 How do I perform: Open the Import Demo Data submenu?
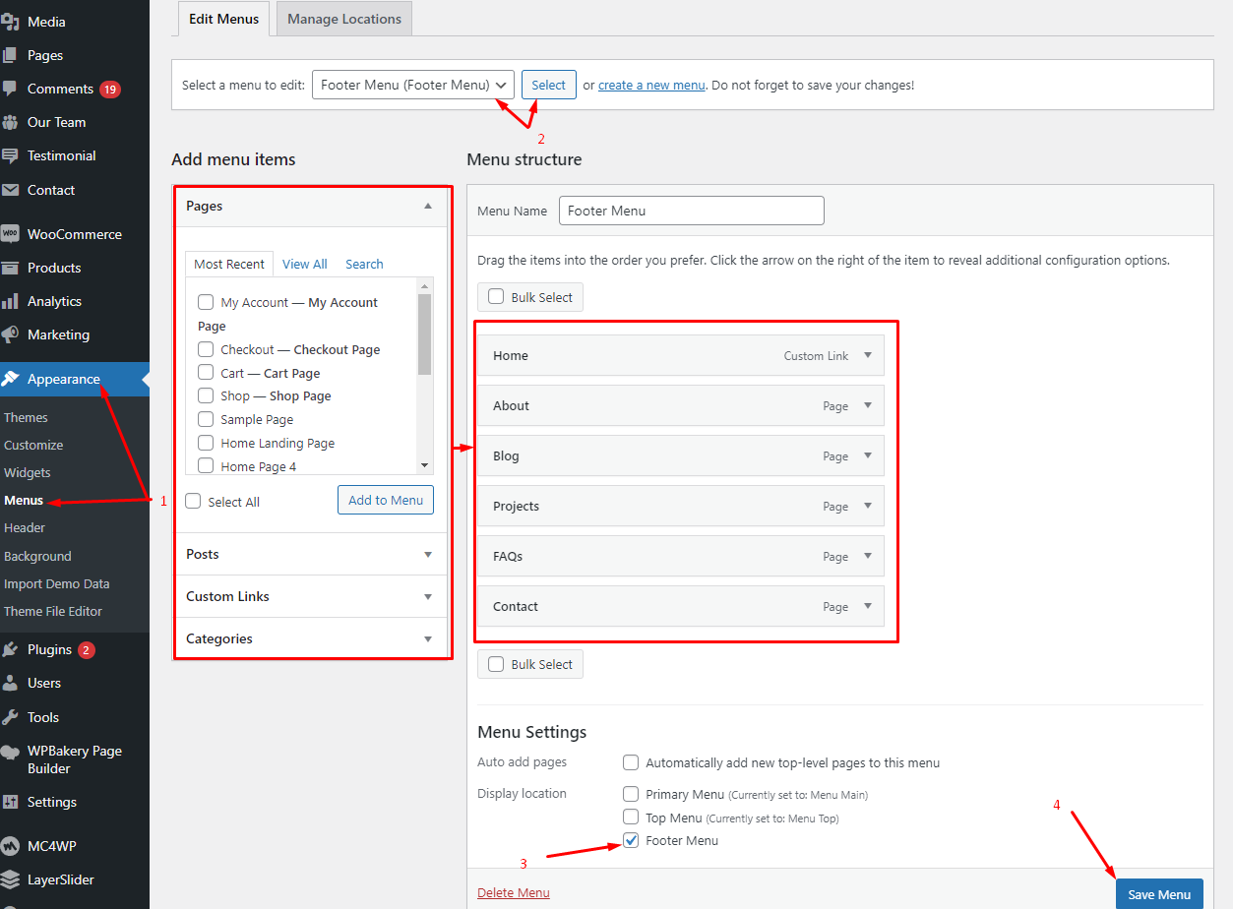(57, 583)
